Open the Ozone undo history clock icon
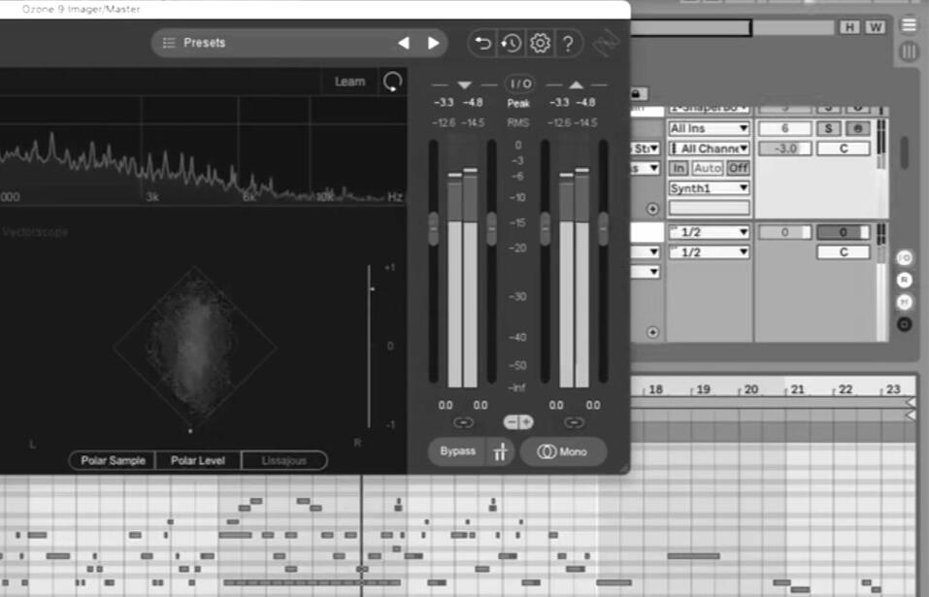The height and width of the screenshot is (597, 929). point(511,43)
